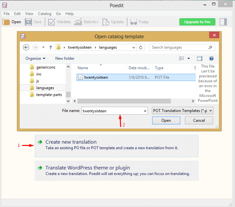Image resolution: width=235 pixels, height=207 pixels.
Task: Click the green arrow beside Create new translation
Action: click(x=40, y=142)
